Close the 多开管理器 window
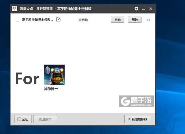This screenshot has width=185, height=134. tap(151, 9)
